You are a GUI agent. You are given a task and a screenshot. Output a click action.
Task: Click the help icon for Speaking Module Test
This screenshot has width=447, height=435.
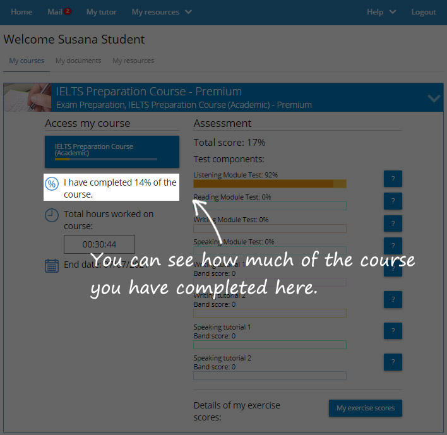pos(393,246)
